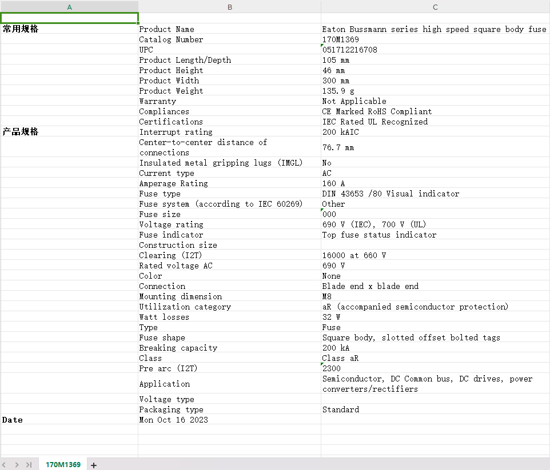Viewport: 550px width, 470px height.
Task: Select Mon Oct 16 2023 cell
Action: tap(229, 420)
